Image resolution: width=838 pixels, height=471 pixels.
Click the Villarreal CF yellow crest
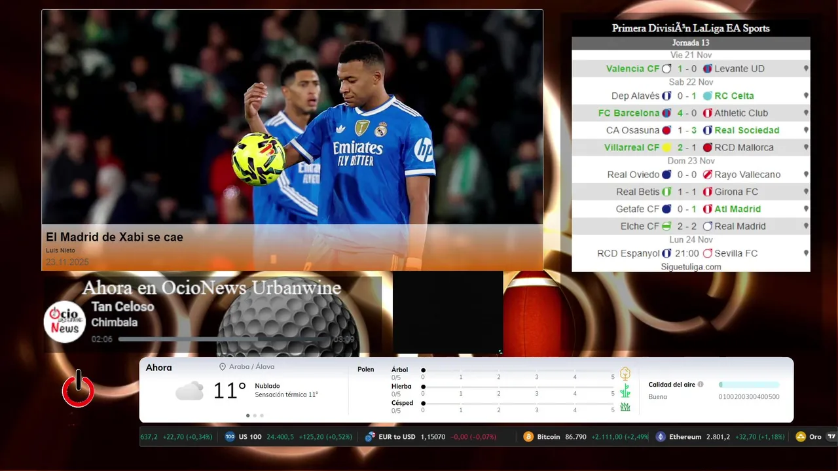point(666,148)
